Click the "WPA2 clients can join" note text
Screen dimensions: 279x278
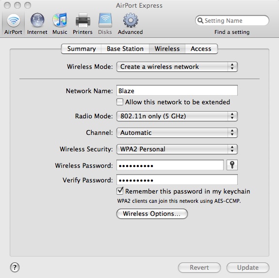click(179, 201)
